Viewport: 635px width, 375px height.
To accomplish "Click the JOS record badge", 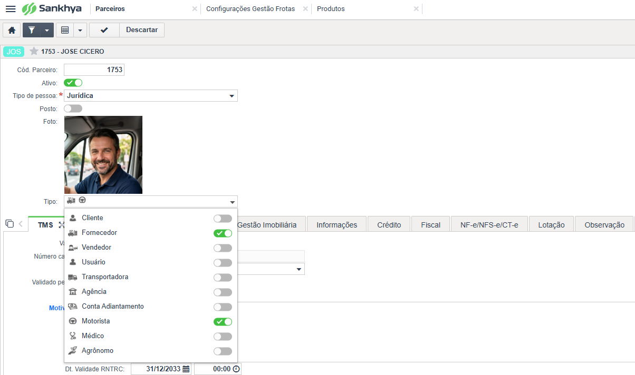I will [14, 52].
